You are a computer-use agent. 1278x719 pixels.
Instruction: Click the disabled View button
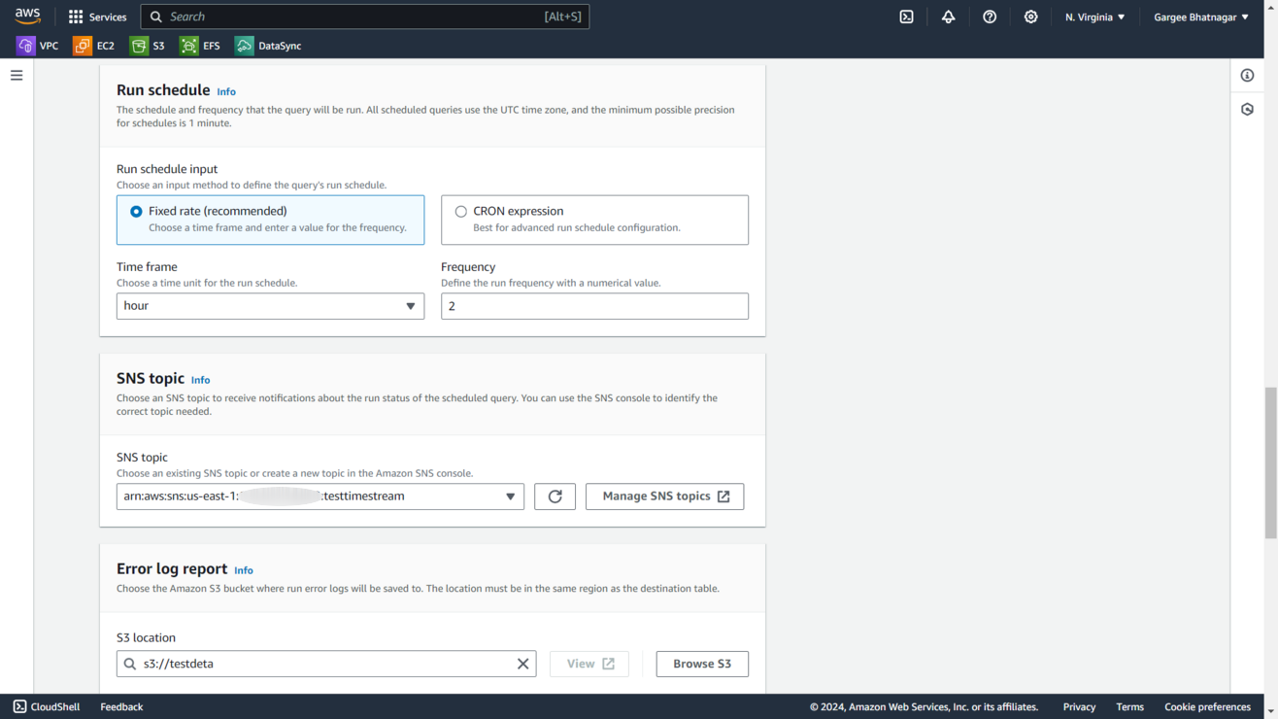pyautogui.click(x=589, y=664)
